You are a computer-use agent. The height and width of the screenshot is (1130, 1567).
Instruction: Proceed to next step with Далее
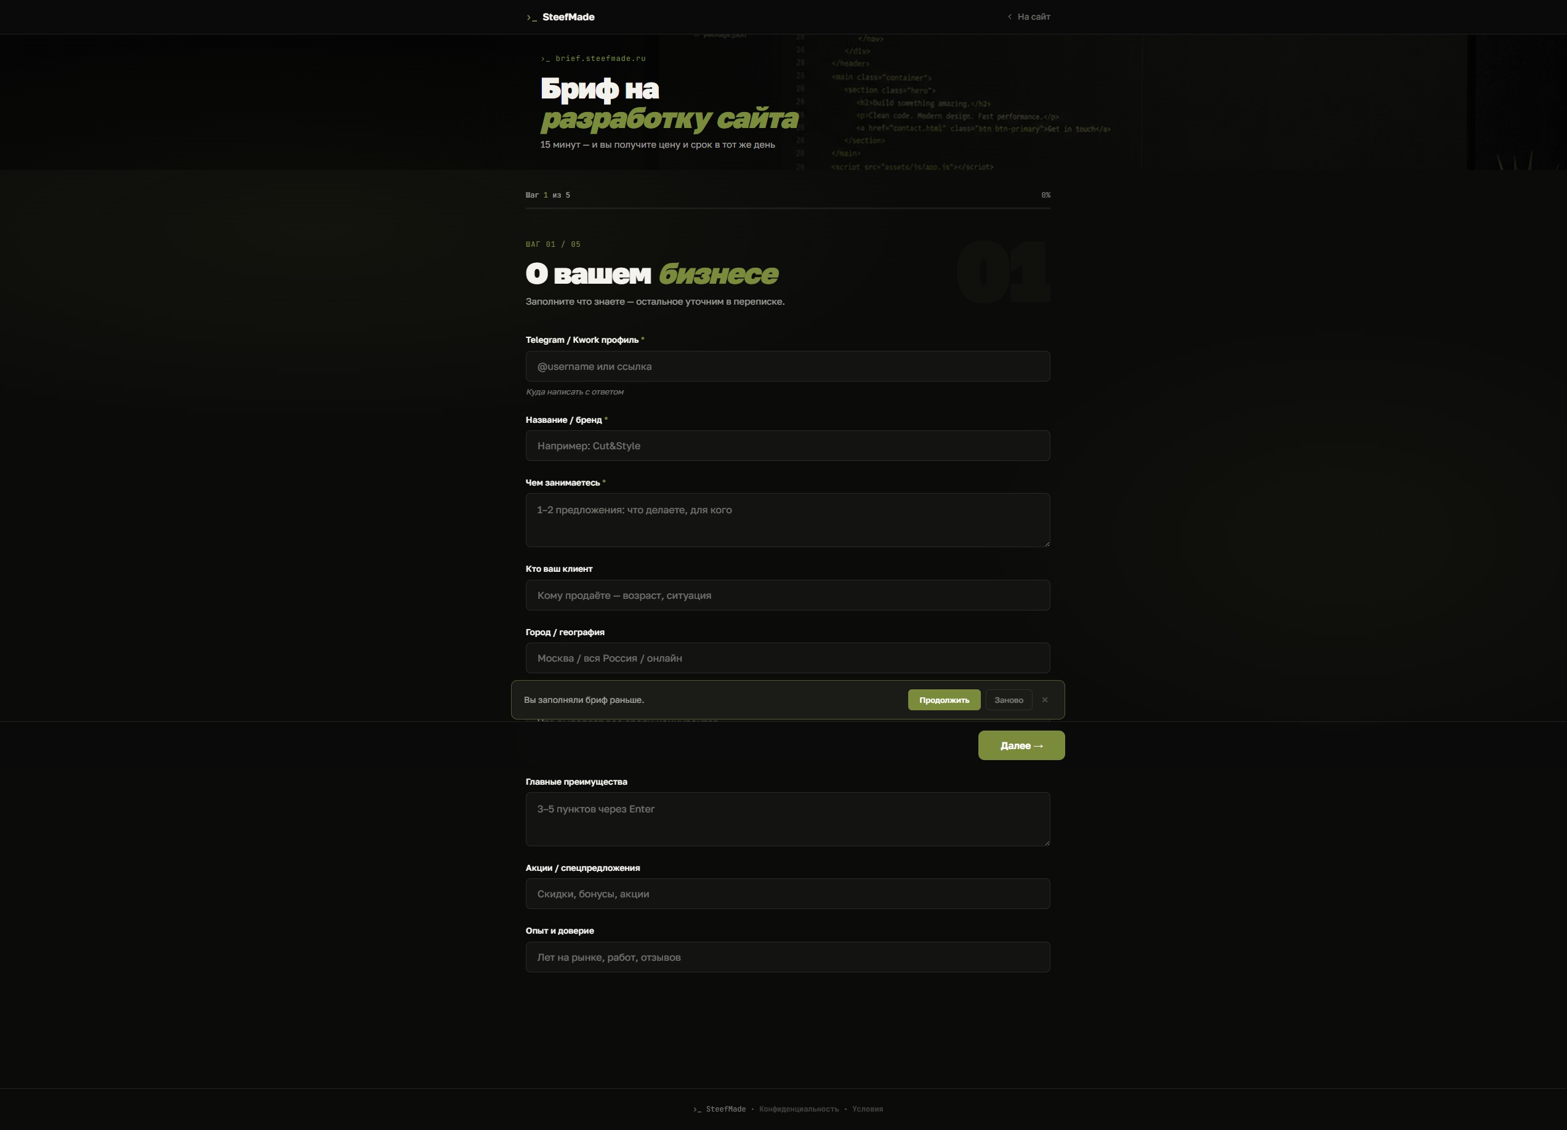click(1021, 745)
